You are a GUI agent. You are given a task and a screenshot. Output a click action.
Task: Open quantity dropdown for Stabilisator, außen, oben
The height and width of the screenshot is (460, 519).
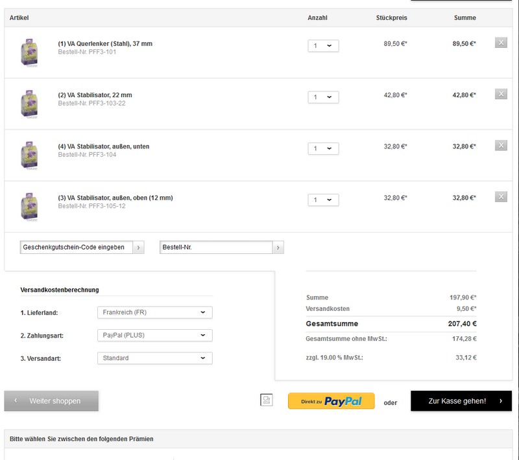click(x=323, y=200)
